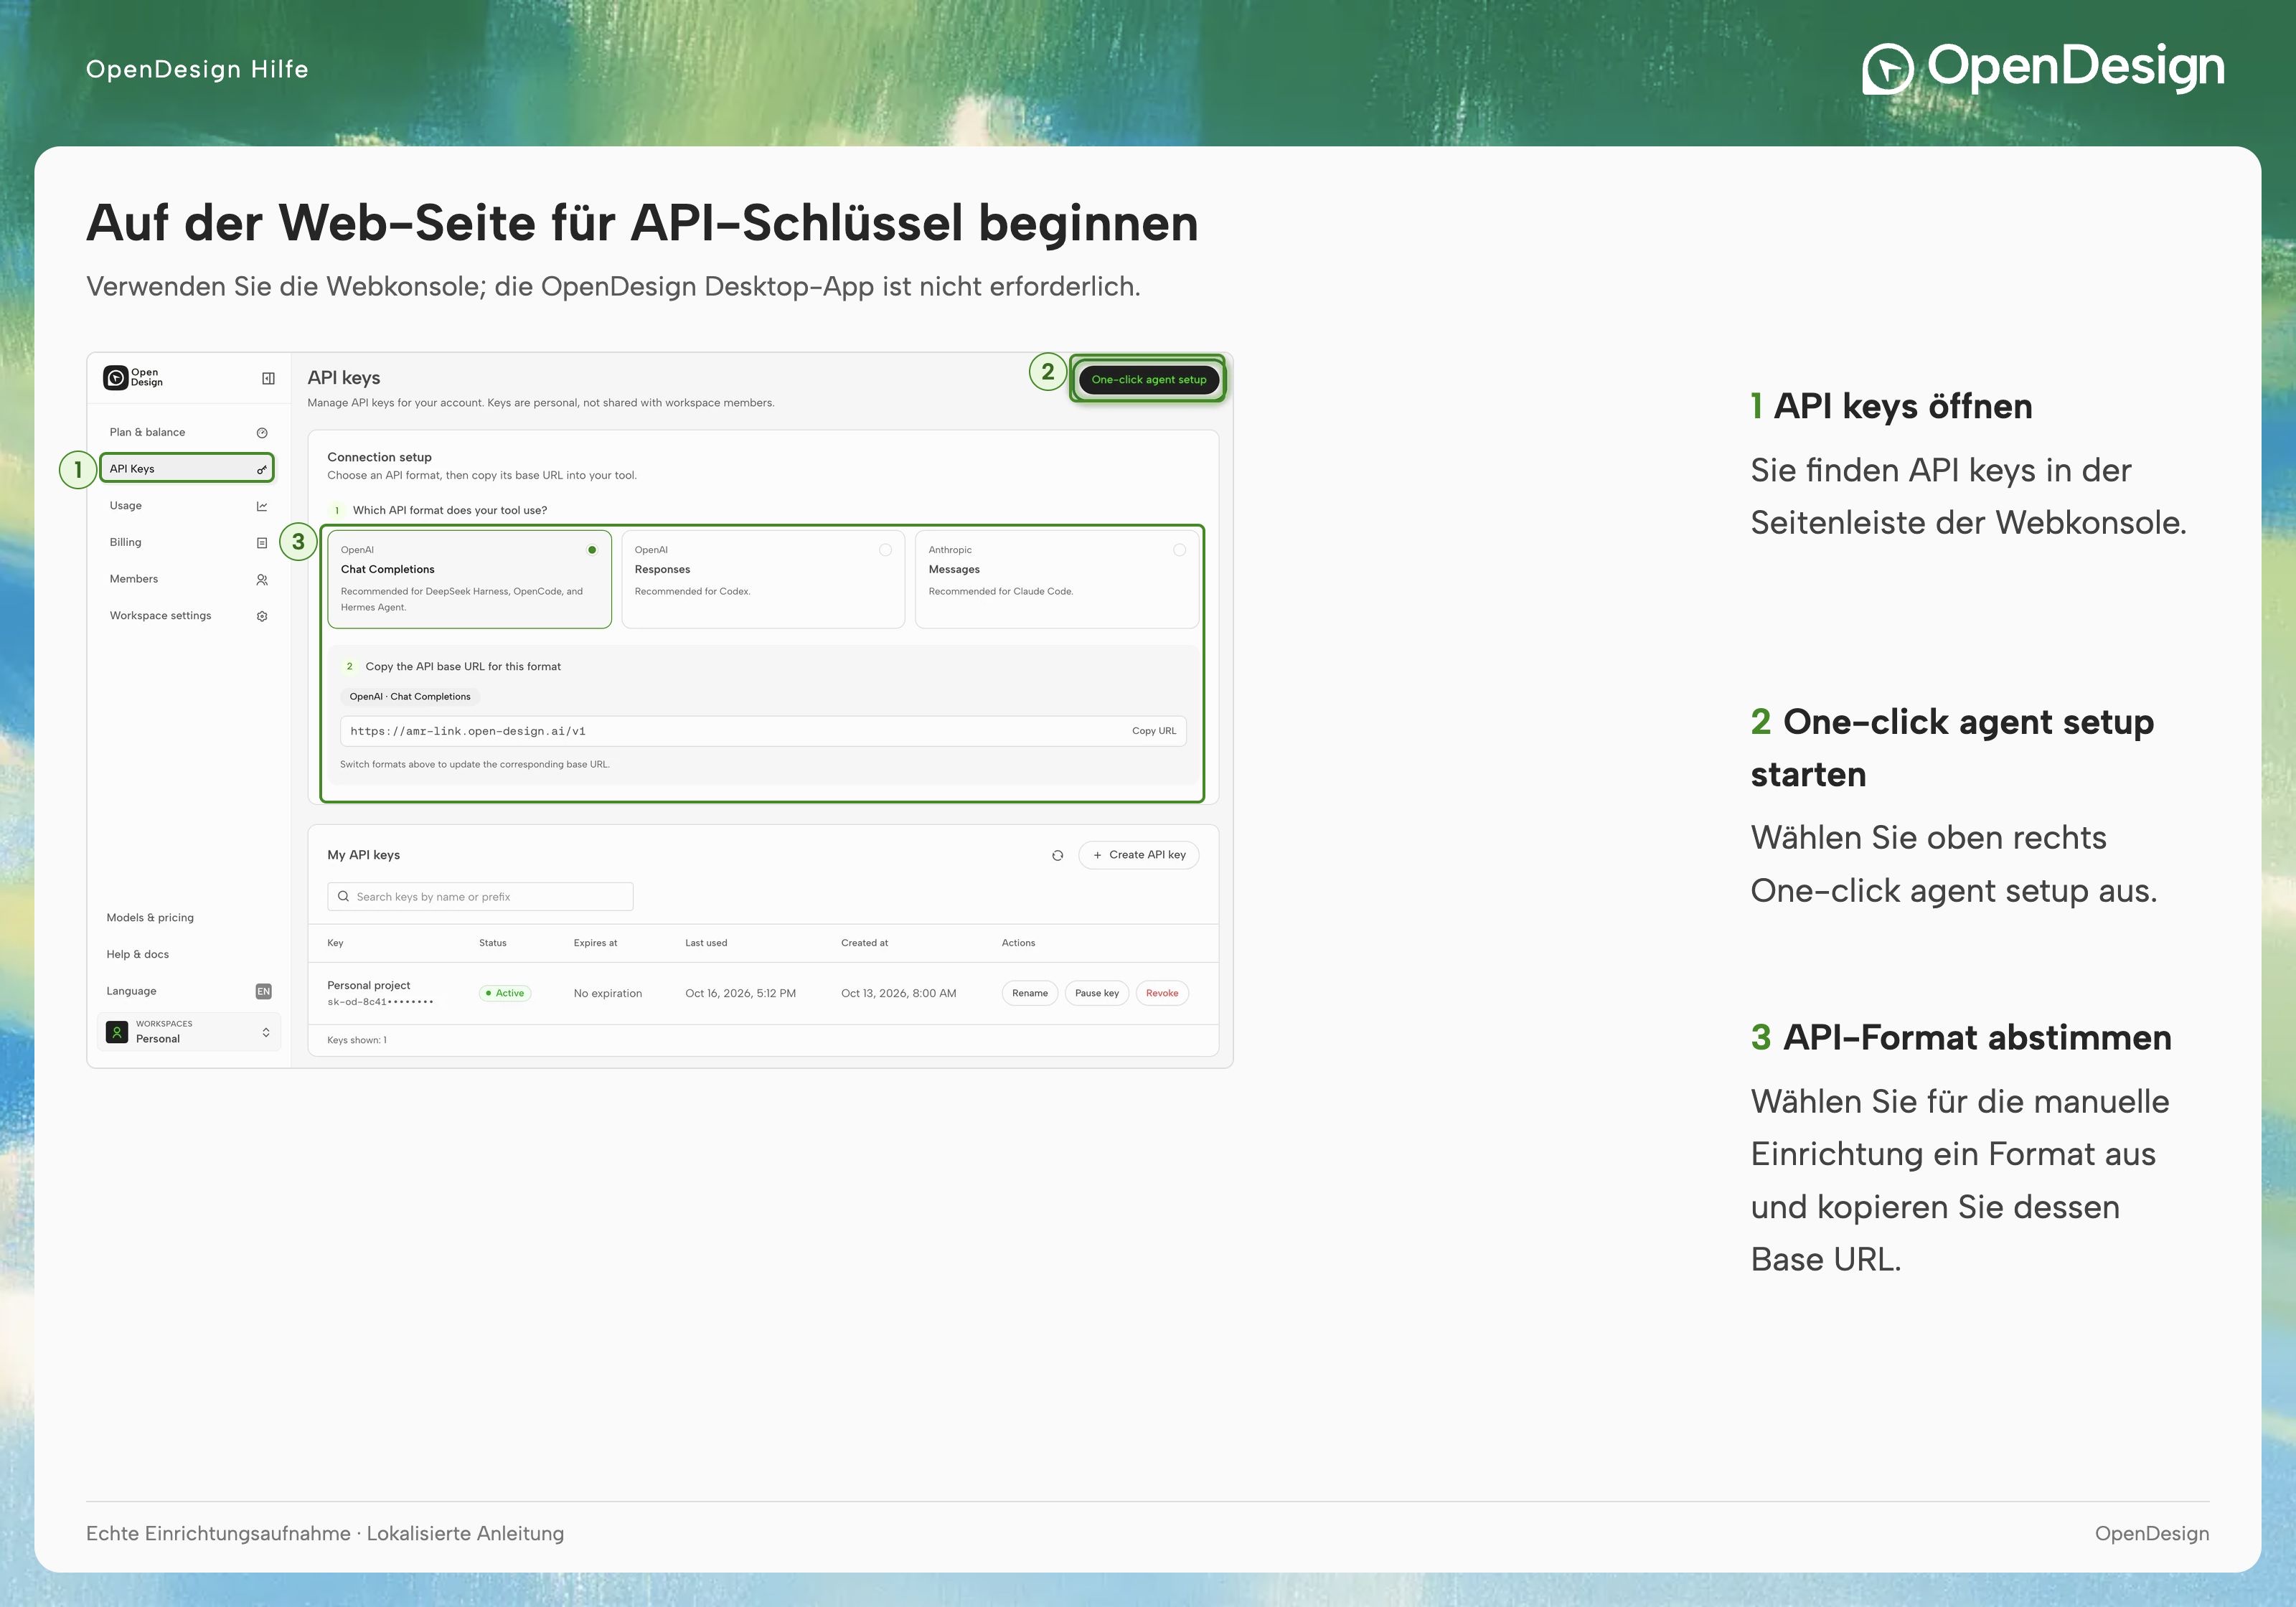Click the people icon next to Members

tap(262, 580)
